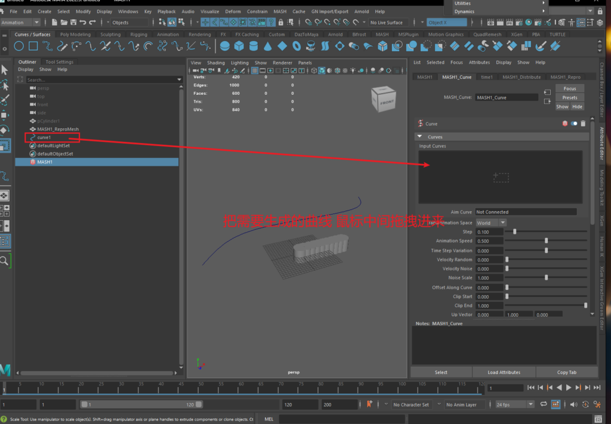Image resolution: width=611 pixels, height=424 pixels.
Task: Select the NURBS circle shelf icon
Action: [18, 47]
